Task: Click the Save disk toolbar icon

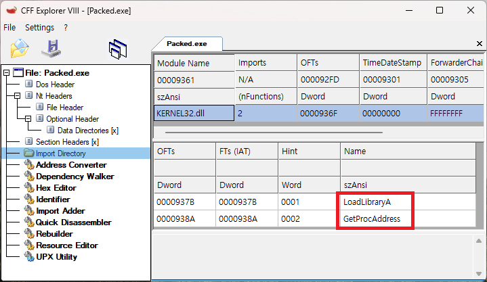Action: point(51,48)
